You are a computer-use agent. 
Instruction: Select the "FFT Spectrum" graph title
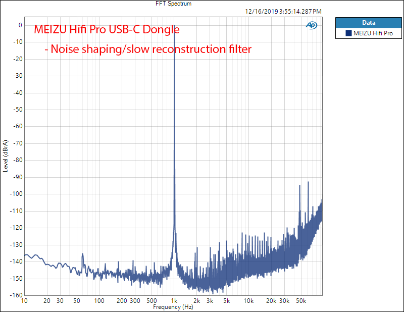tap(173, 4)
